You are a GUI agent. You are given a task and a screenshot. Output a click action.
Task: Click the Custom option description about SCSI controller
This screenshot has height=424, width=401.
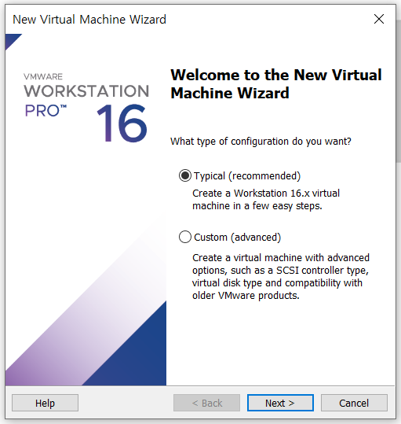click(281, 277)
